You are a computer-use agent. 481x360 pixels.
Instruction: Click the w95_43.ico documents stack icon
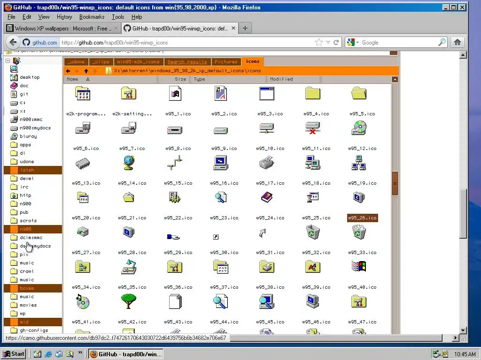pos(176,301)
